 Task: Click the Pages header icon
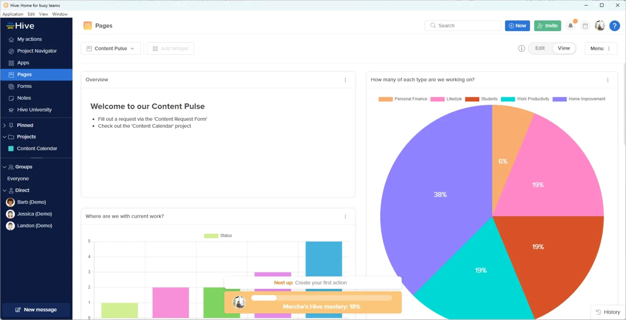[87, 26]
